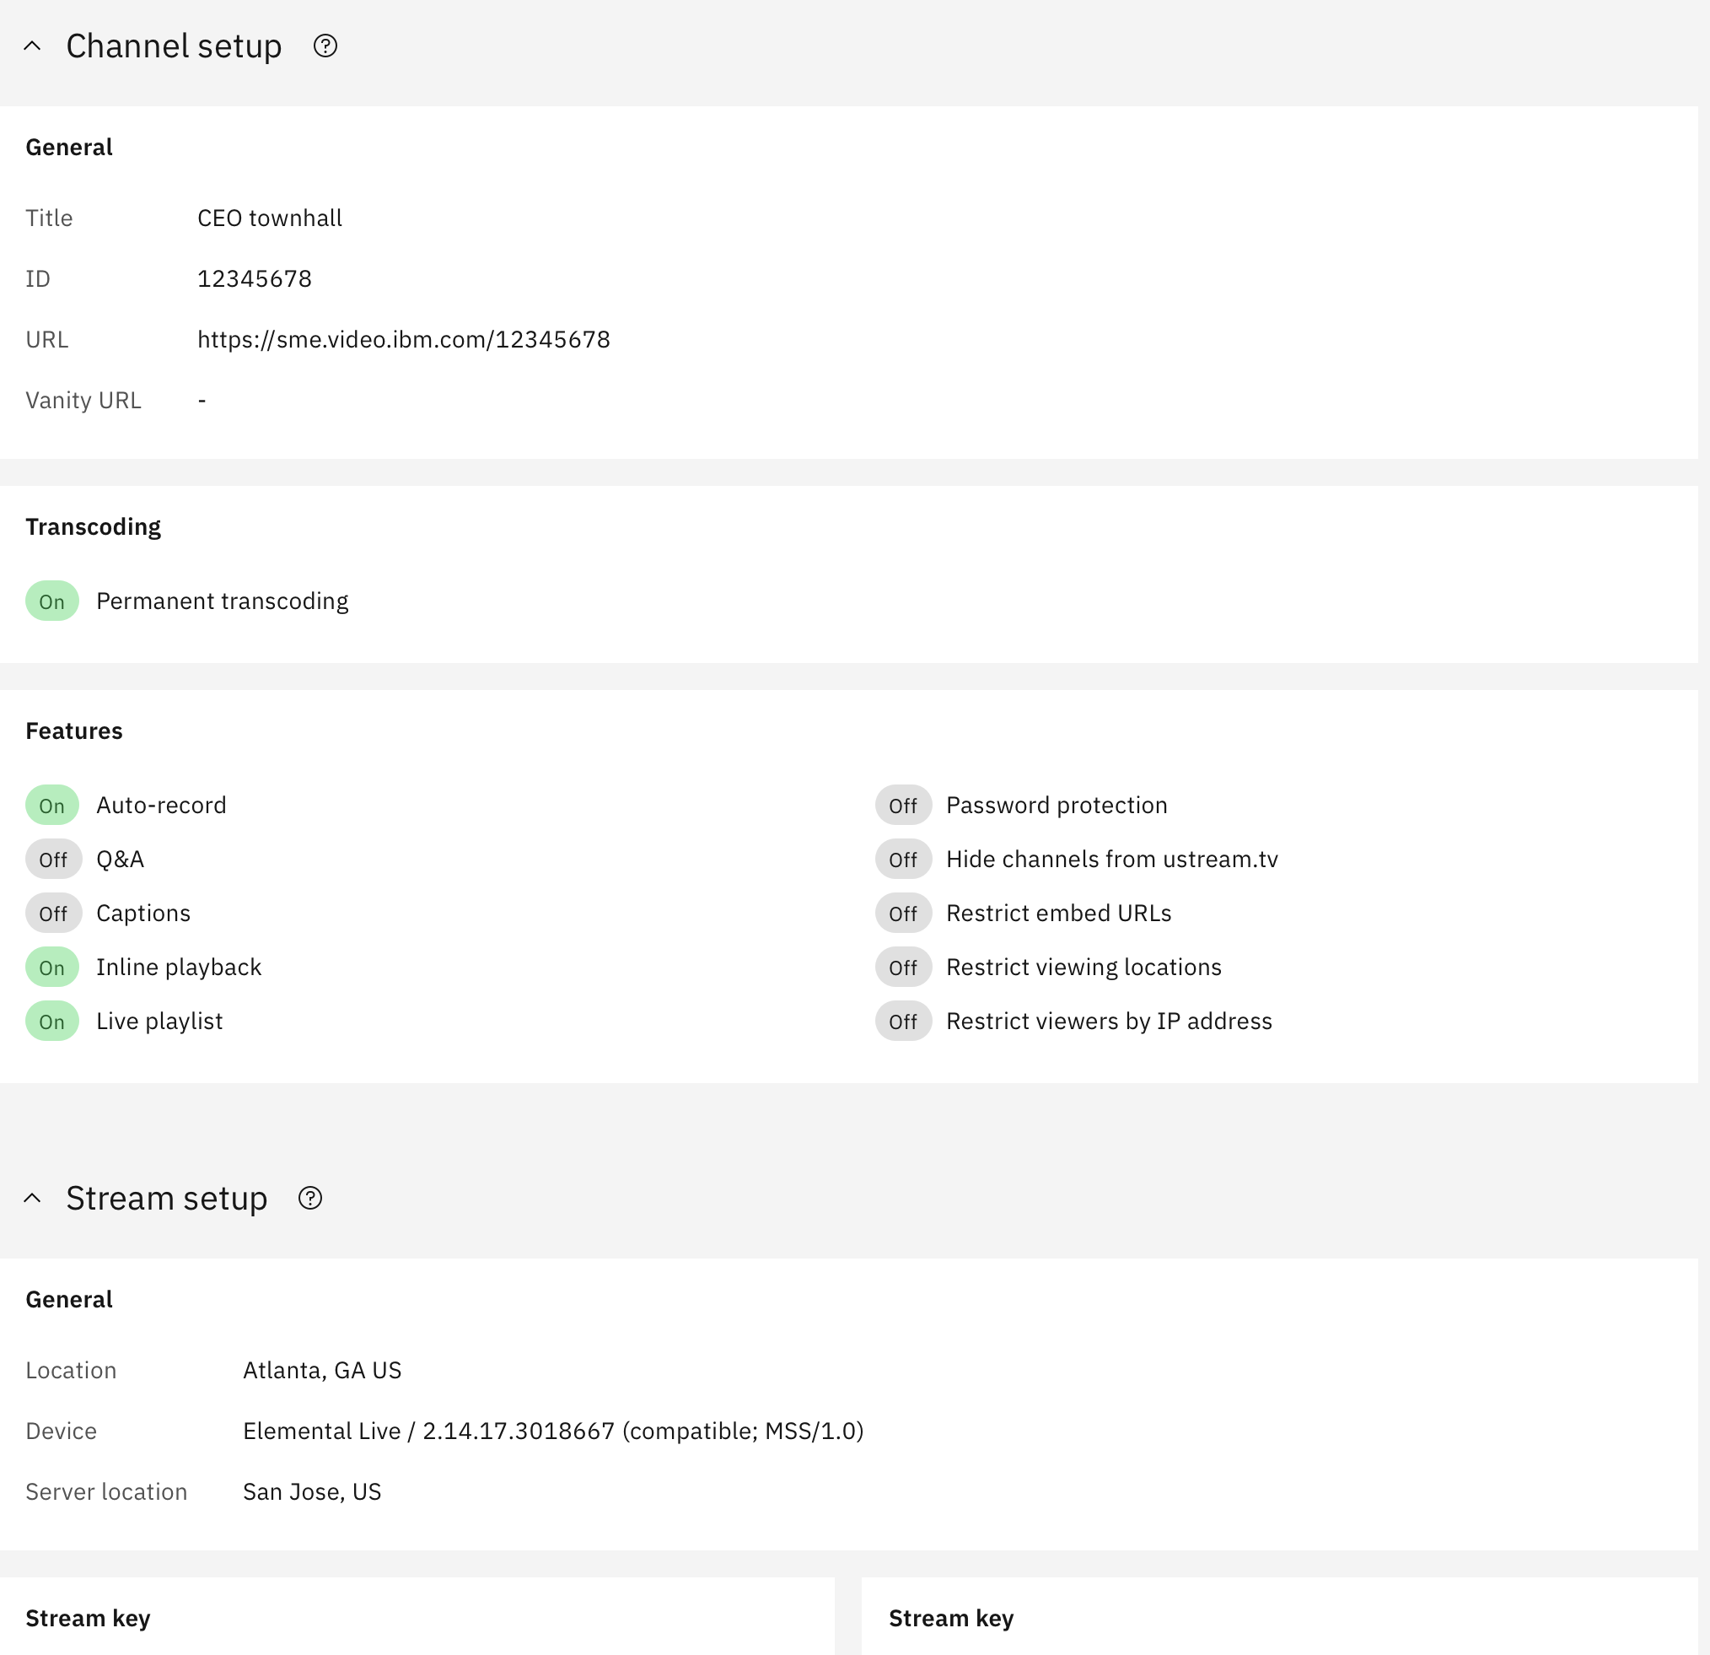The image size is (1710, 1655).
Task: Toggle the Inline playback On badge
Action: [x=52, y=968]
